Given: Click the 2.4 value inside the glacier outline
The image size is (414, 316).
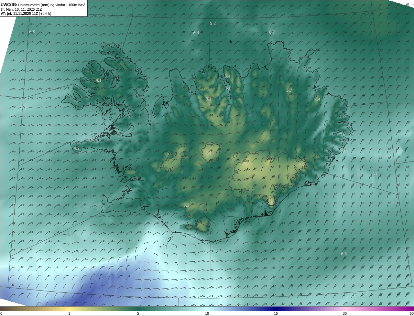Looking at the screenshot, I should 208,153.
